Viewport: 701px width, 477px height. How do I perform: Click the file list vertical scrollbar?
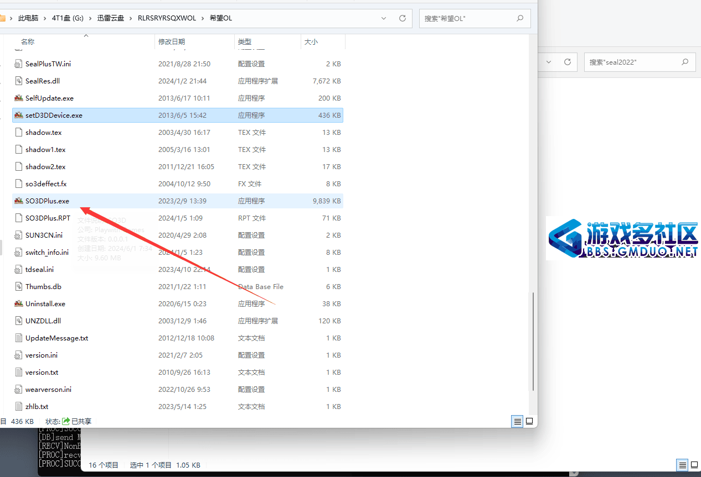click(x=533, y=341)
